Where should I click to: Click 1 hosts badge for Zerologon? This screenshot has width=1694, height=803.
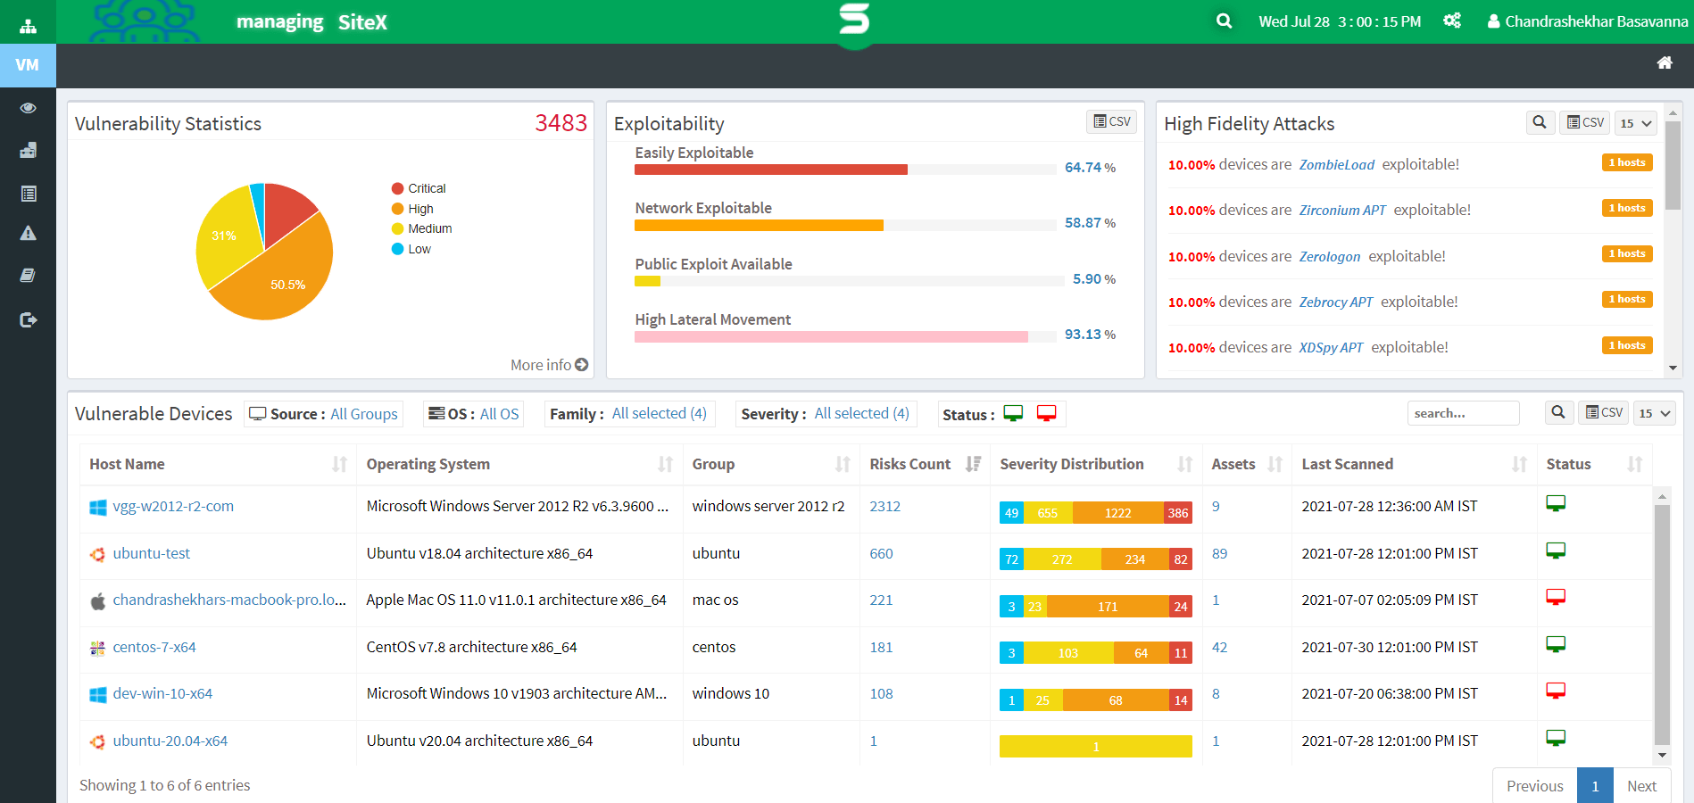click(1627, 253)
